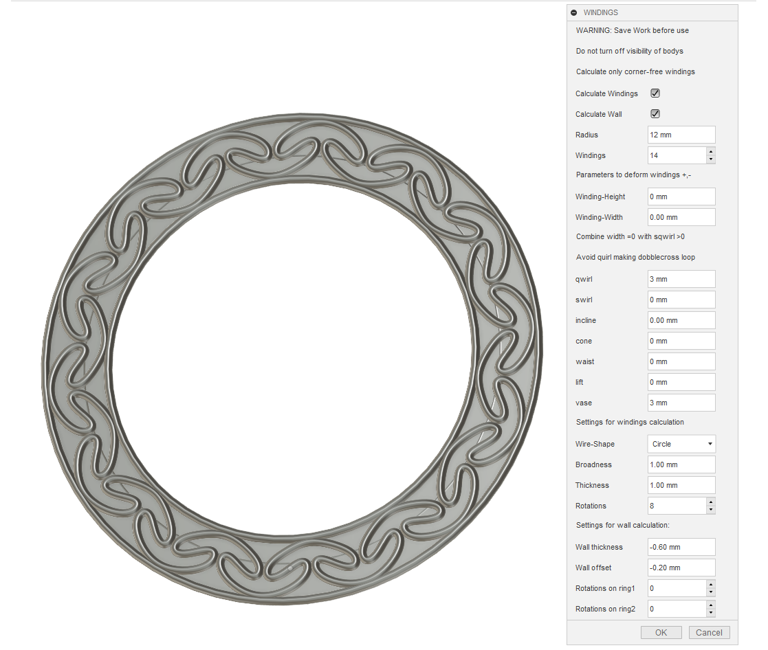Click the Radius input field

coord(681,135)
